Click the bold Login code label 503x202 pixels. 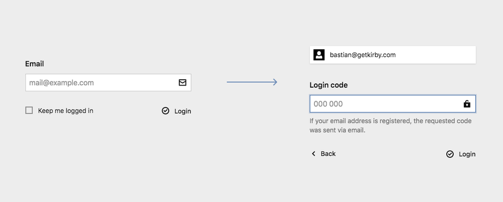pyautogui.click(x=329, y=85)
